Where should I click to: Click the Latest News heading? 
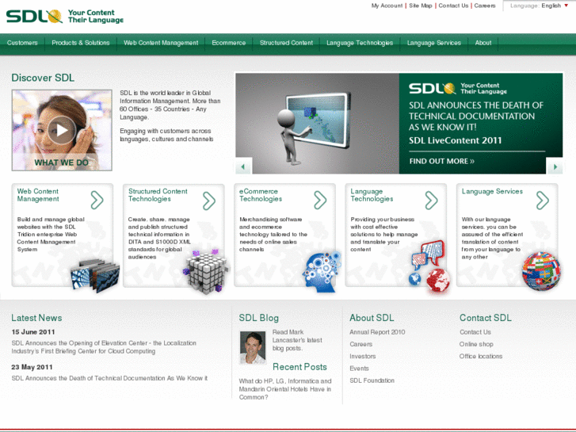click(x=36, y=318)
